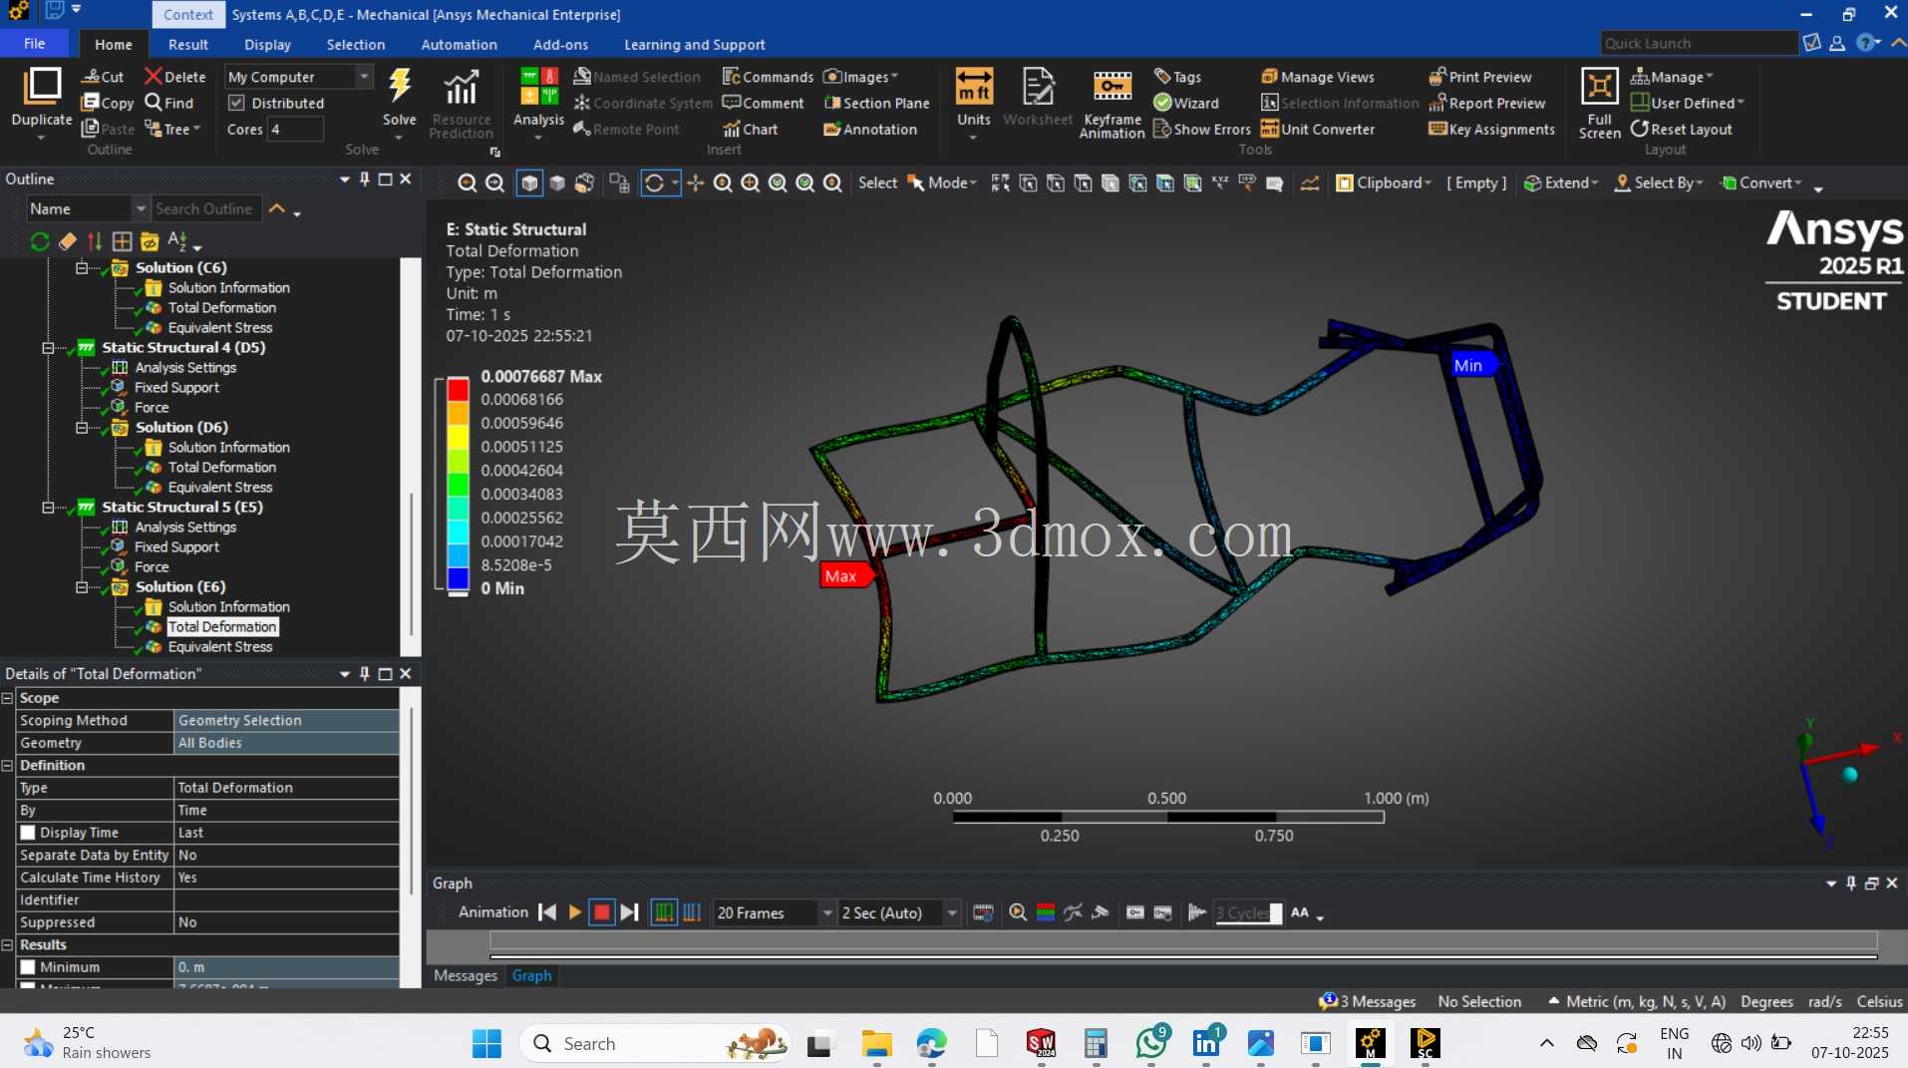Add an Annotation
Image resolution: width=1908 pixels, height=1068 pixels.
870,129
